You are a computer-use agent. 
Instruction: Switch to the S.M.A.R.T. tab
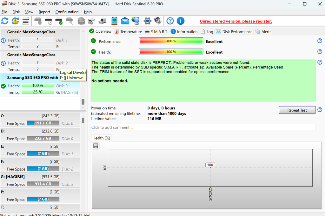(156, 32)
